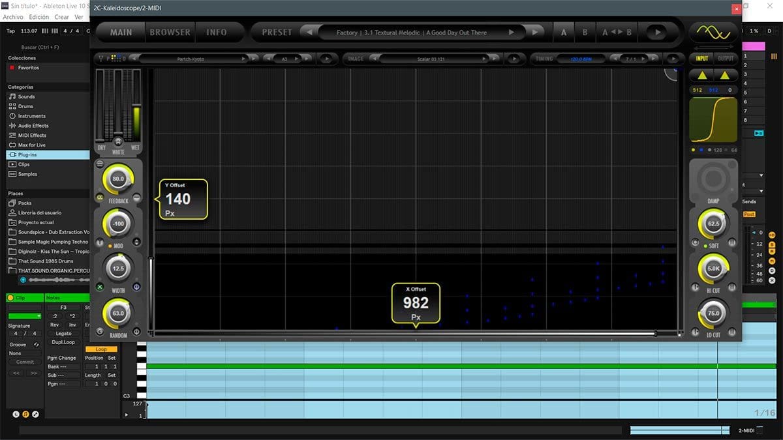
Task: Switch to OUTPUT view
Action: (726, 59)
